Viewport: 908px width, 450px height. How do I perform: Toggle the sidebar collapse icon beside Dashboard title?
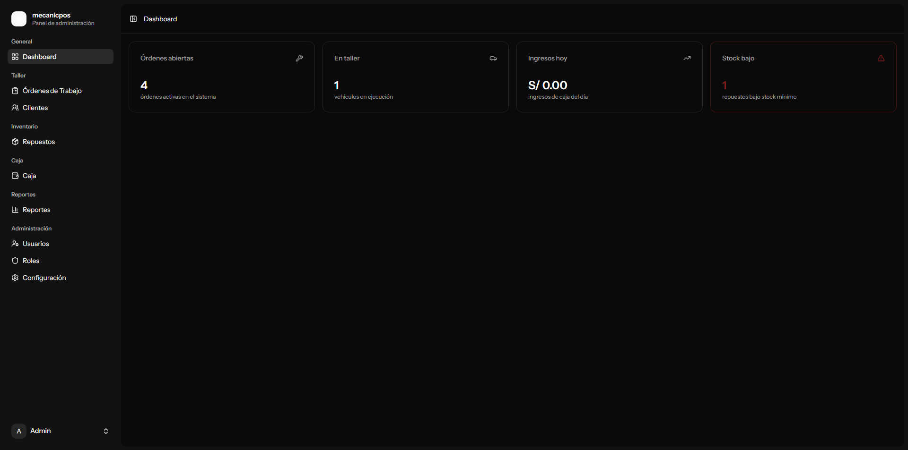point(133,19)
